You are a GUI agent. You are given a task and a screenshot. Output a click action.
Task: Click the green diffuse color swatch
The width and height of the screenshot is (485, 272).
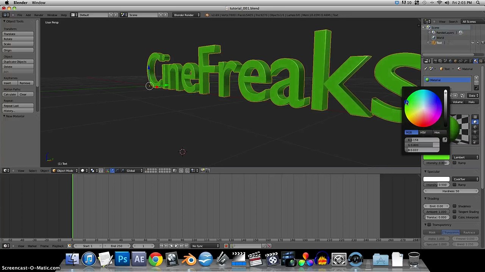[436, 158]
